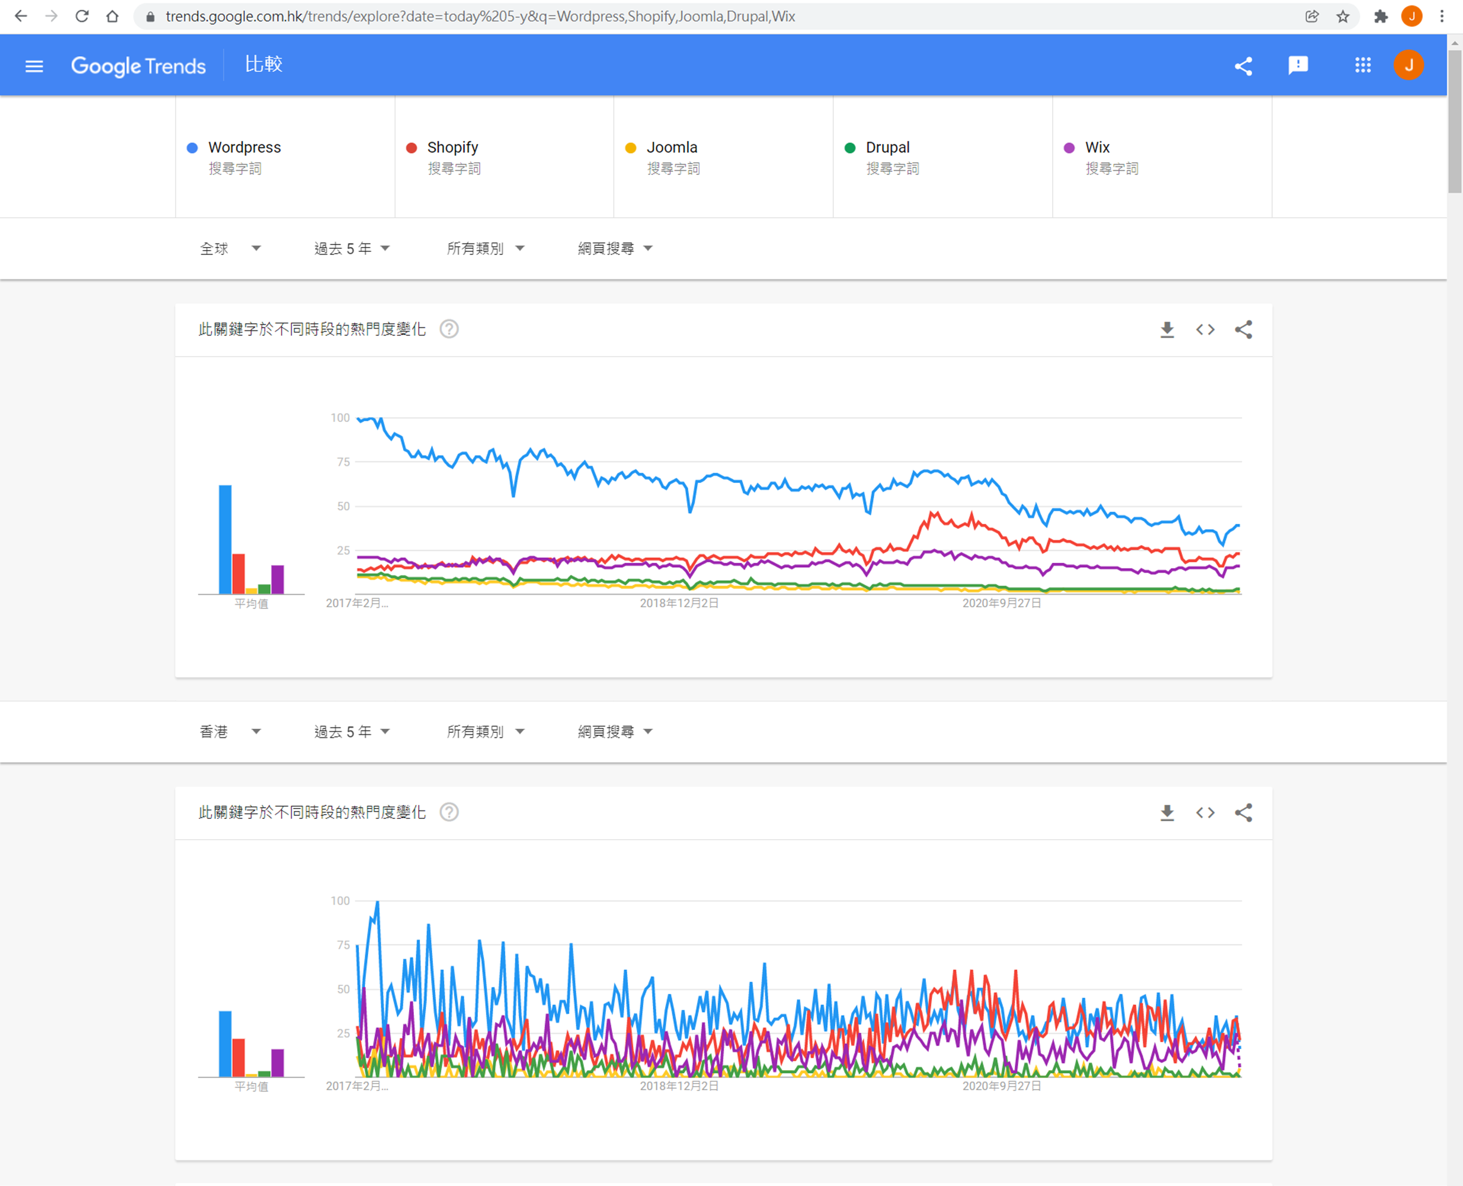The image size is (1463, 1186).
Task: Click the worldwide chart 平均值 label
Action: click(x=251, y=603)
